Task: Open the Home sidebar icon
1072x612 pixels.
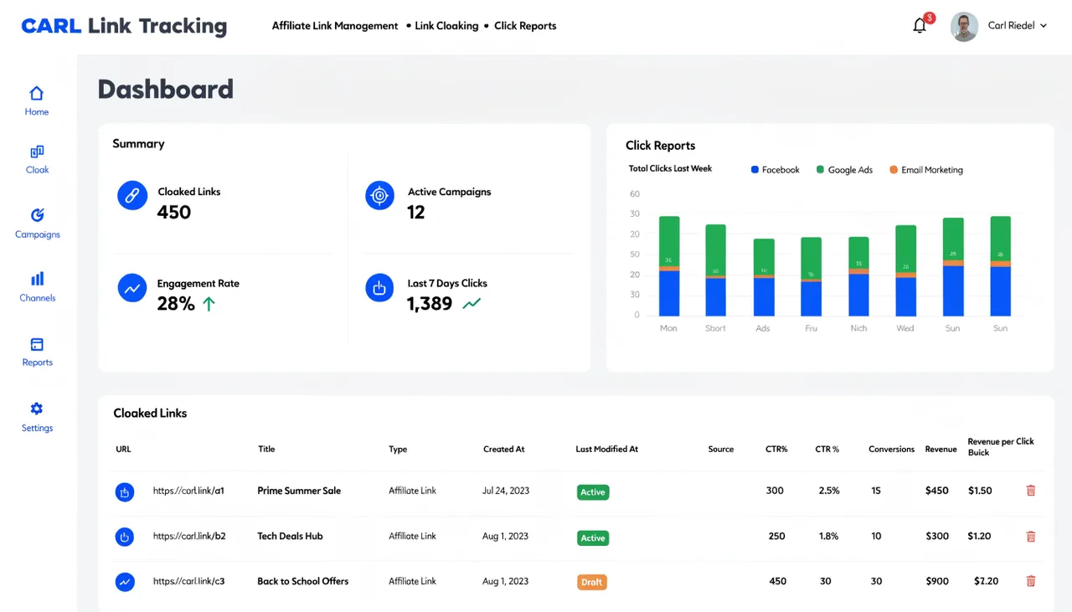Action: [x=36, y=93]
